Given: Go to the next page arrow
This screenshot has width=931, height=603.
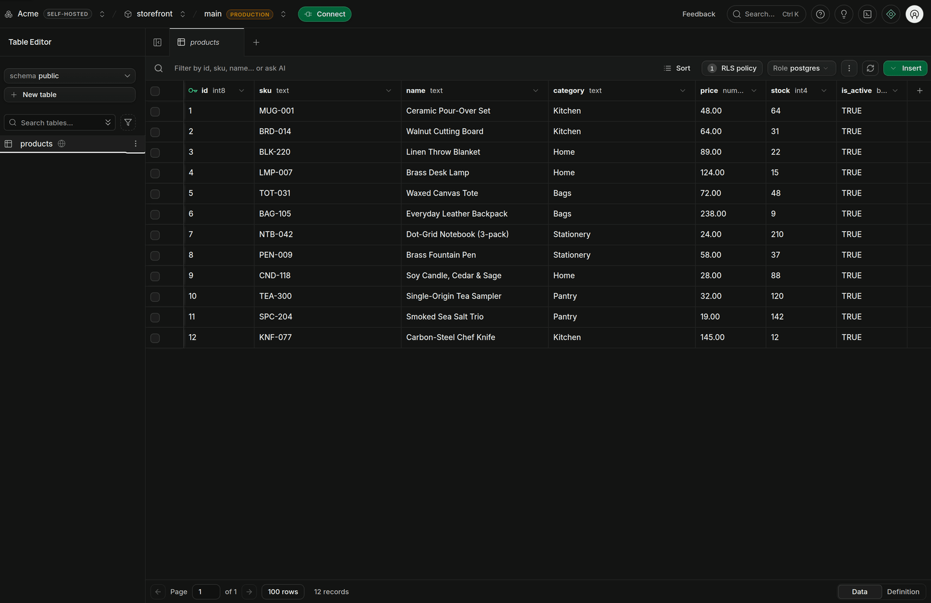Looking at the screenshot, I should 250,592.
